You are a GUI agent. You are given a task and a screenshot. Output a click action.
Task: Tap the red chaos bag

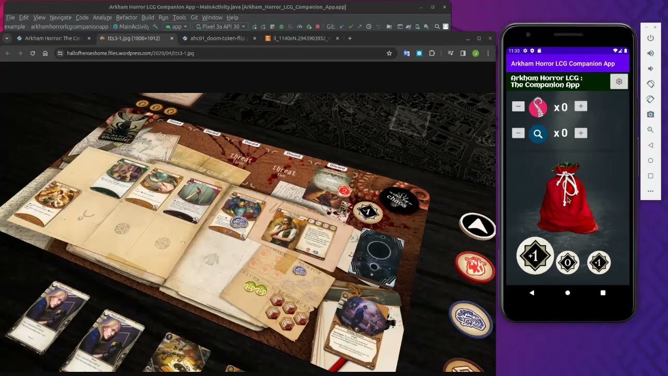(567, 198)
